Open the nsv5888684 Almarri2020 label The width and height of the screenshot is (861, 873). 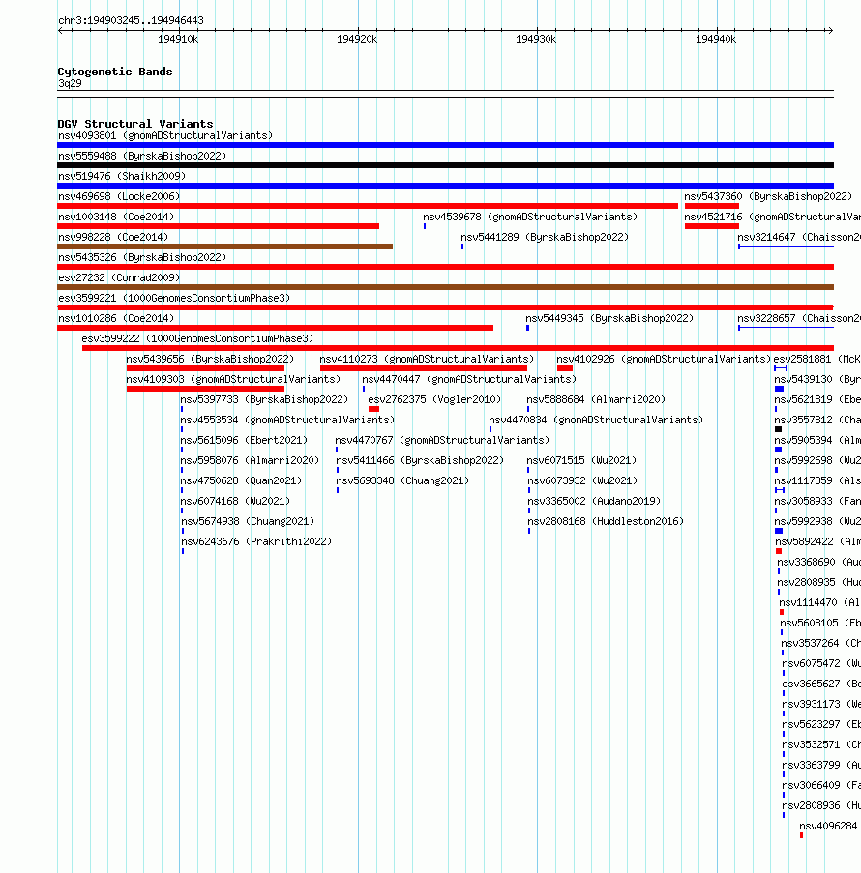pyautogui.click(x=596, y=399)
